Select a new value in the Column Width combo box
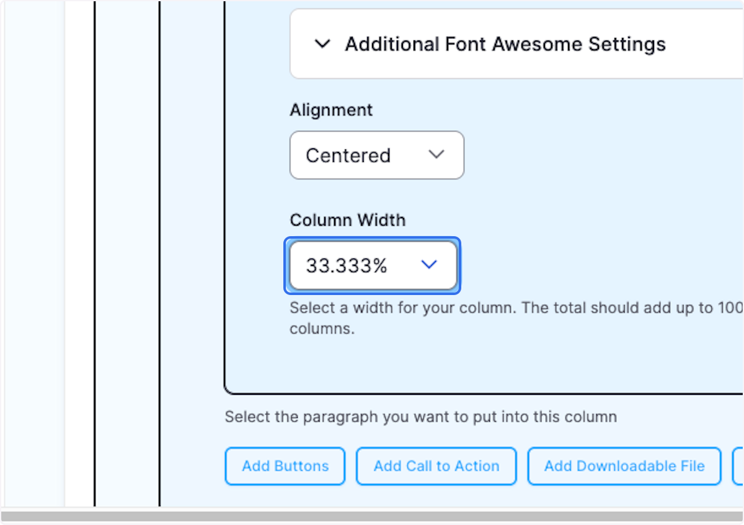This screenshot has width=744, height=525. 372,264
